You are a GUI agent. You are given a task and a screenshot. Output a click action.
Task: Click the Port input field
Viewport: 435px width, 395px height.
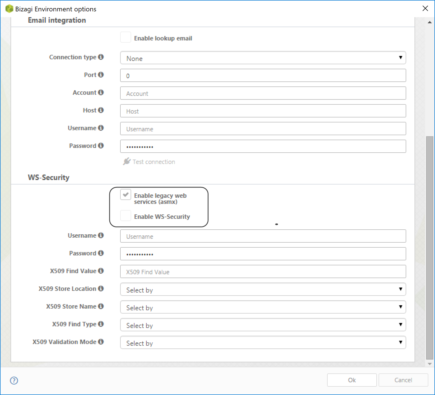click(x=263, y=75)
